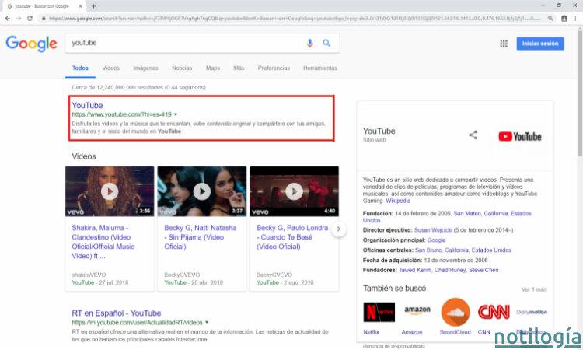Image resolution: width=583 pixels, height=350 pixels.
Task: Go forward with the browser arrow
Action: 19,18
